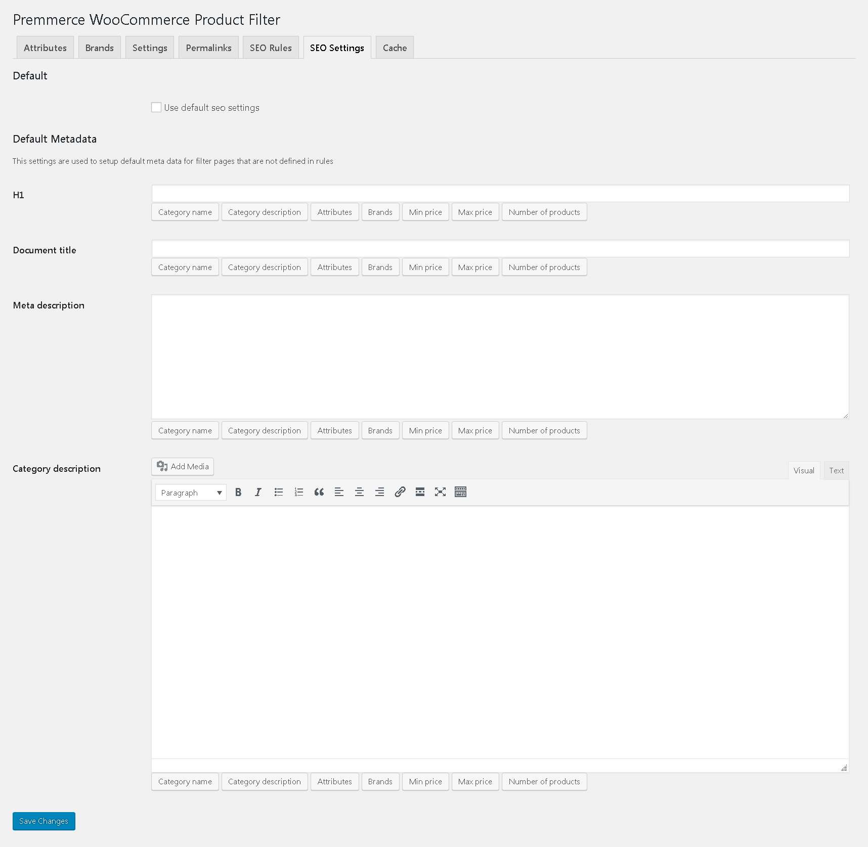Insert Category name variable under H1
This screenshot has height=847, width=868.
pyautogui.click(x=185, y=212)
